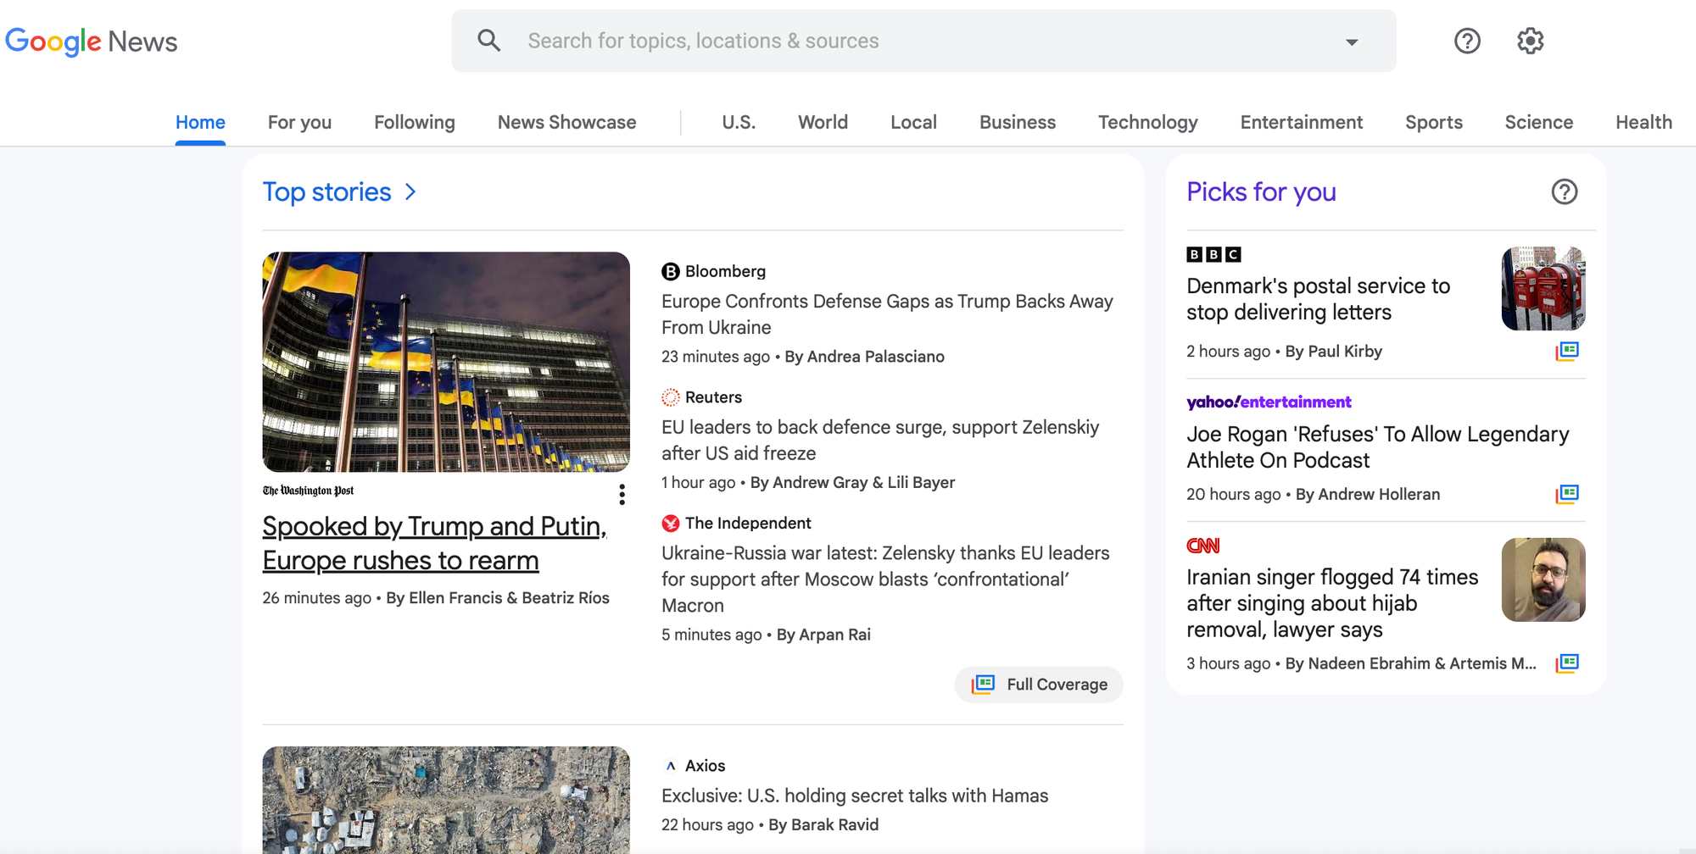The width and height of the screenshot is (1696, 854).
Task: Click the Yahoo Entertainment logo
Action: tap(1269, 402)
